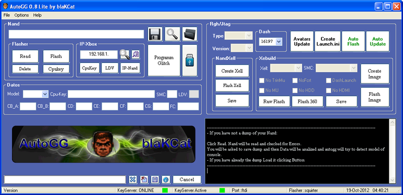Screen dimensions: 403x195
Task: Click the Flash Xell button
Action: (232, 86)
